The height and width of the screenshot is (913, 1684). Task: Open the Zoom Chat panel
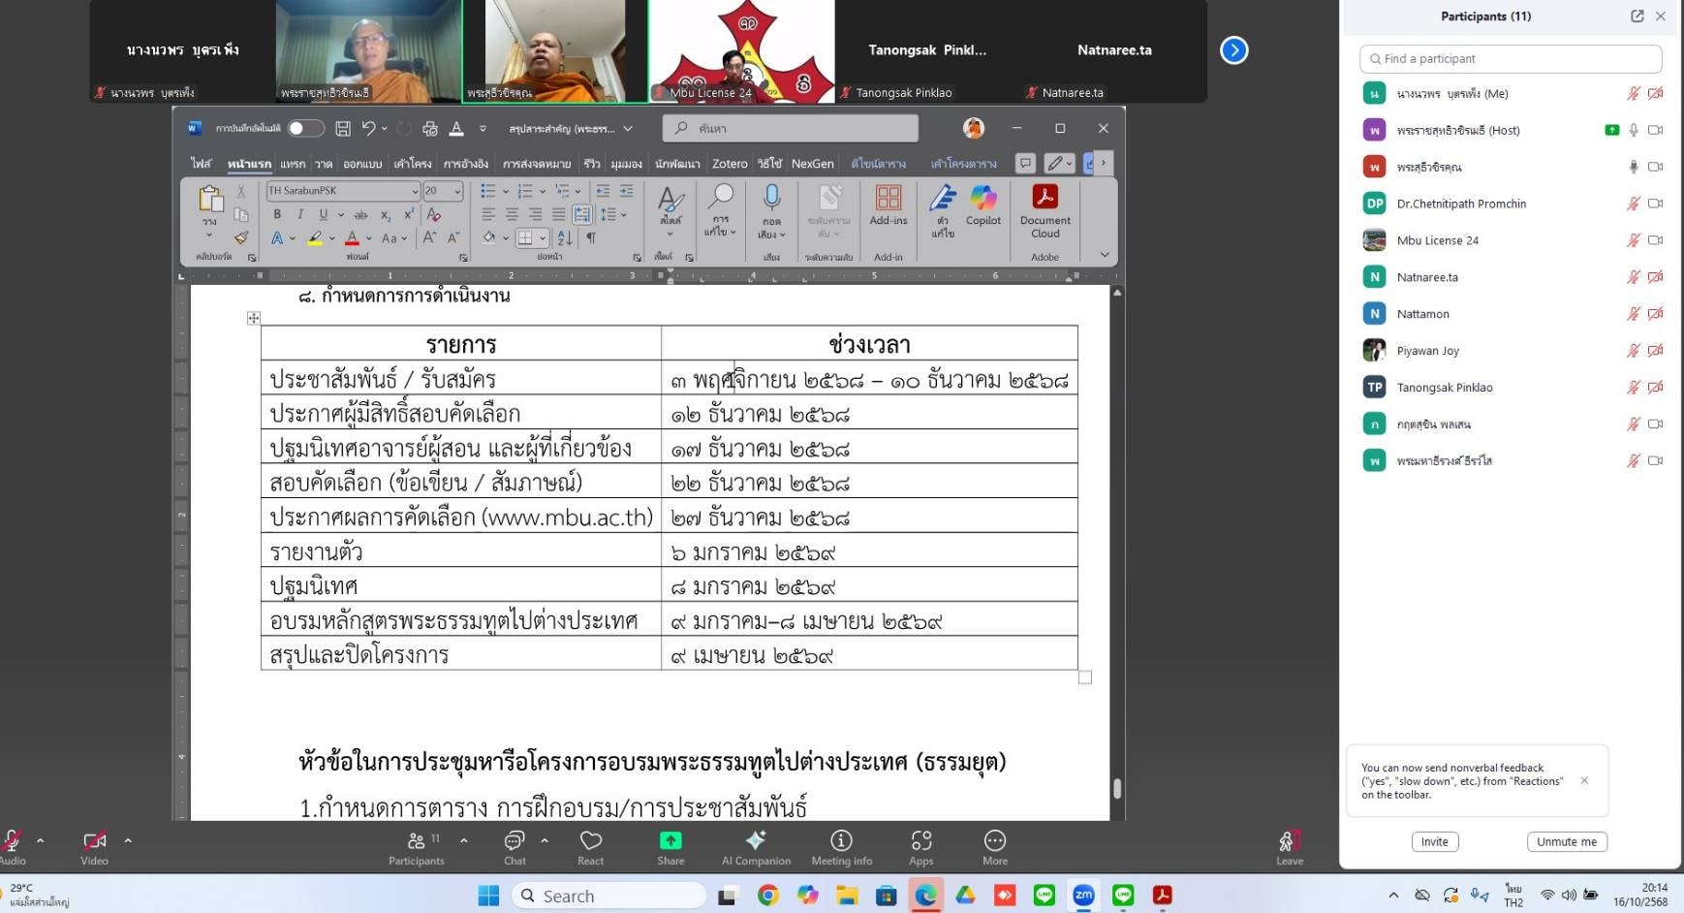[515, 846]
